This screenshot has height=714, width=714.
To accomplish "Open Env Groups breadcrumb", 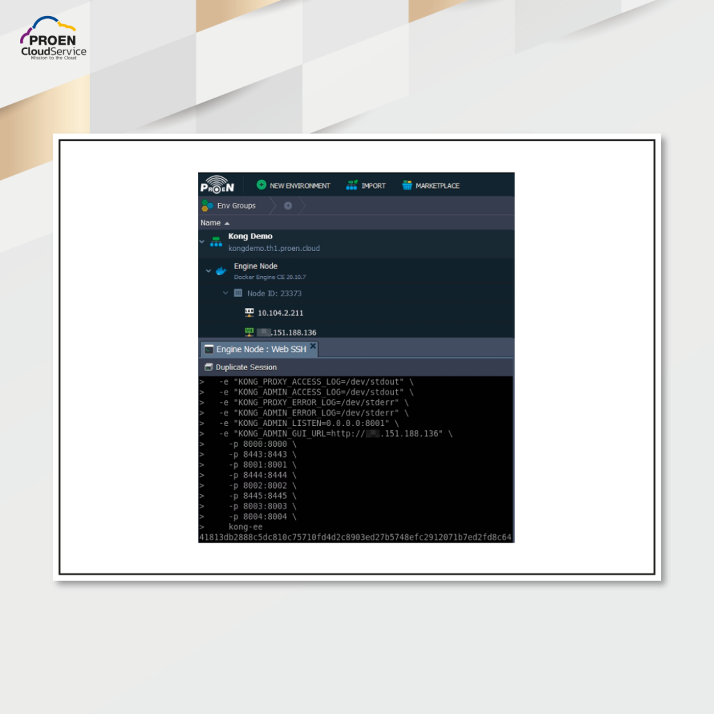I will 236,206.
